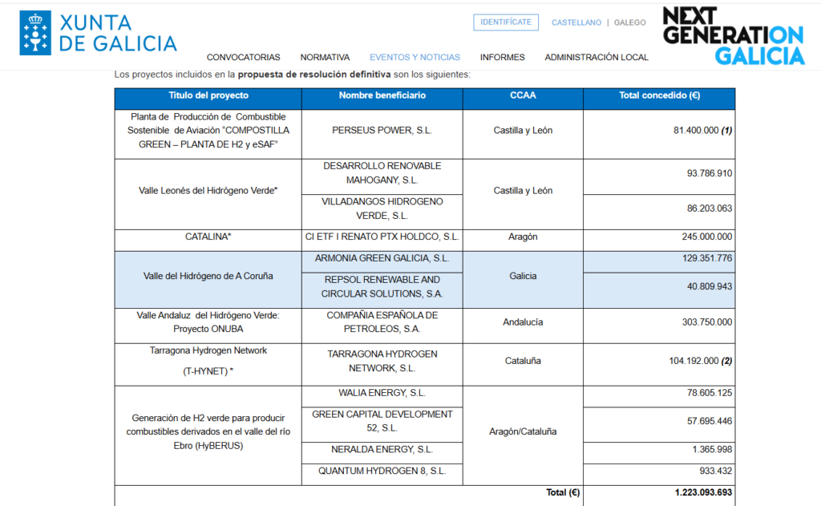This screenshot has height=506, width=821.
Task: Select the amount 933.432
Action: point(716,471)
